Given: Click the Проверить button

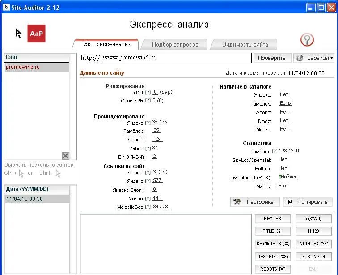Looking at the screenshot, I should click(x=272, y=58).
